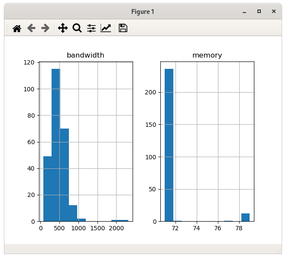Click the toolbar drag handle left of Home
The image size is (286, 258).
[7, 29]
